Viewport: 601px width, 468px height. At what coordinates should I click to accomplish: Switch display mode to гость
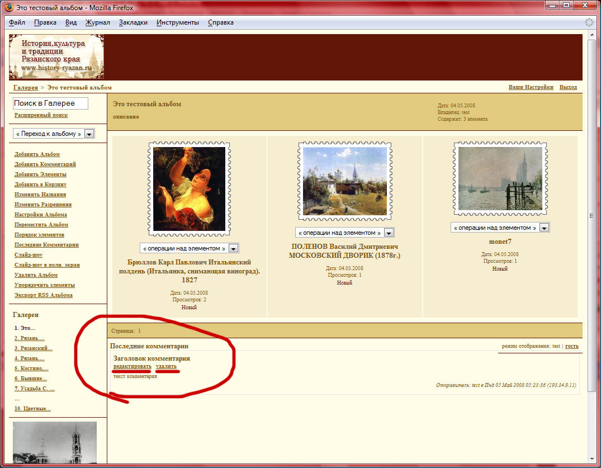572,346
